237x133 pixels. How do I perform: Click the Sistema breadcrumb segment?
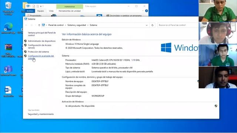point(93,25)
